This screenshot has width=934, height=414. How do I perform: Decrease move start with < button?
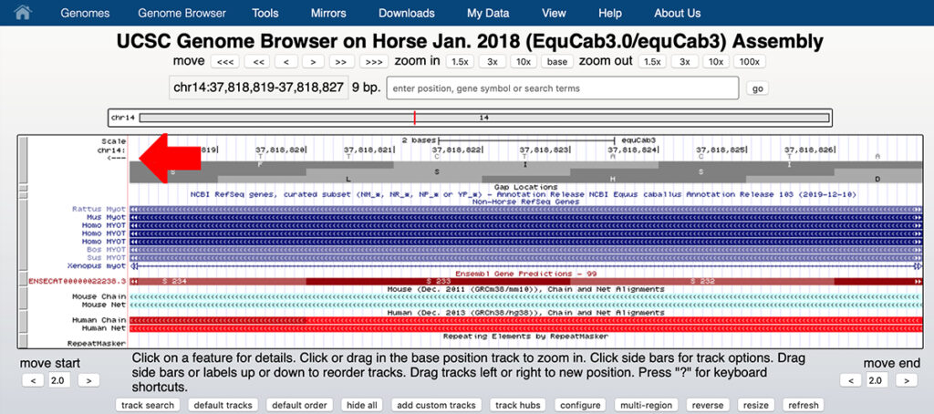click(33, 380)
